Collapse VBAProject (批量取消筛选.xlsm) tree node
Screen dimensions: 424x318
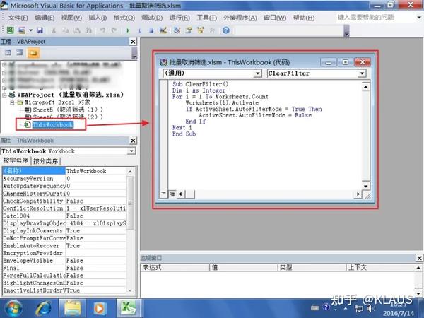coord(4,95)
